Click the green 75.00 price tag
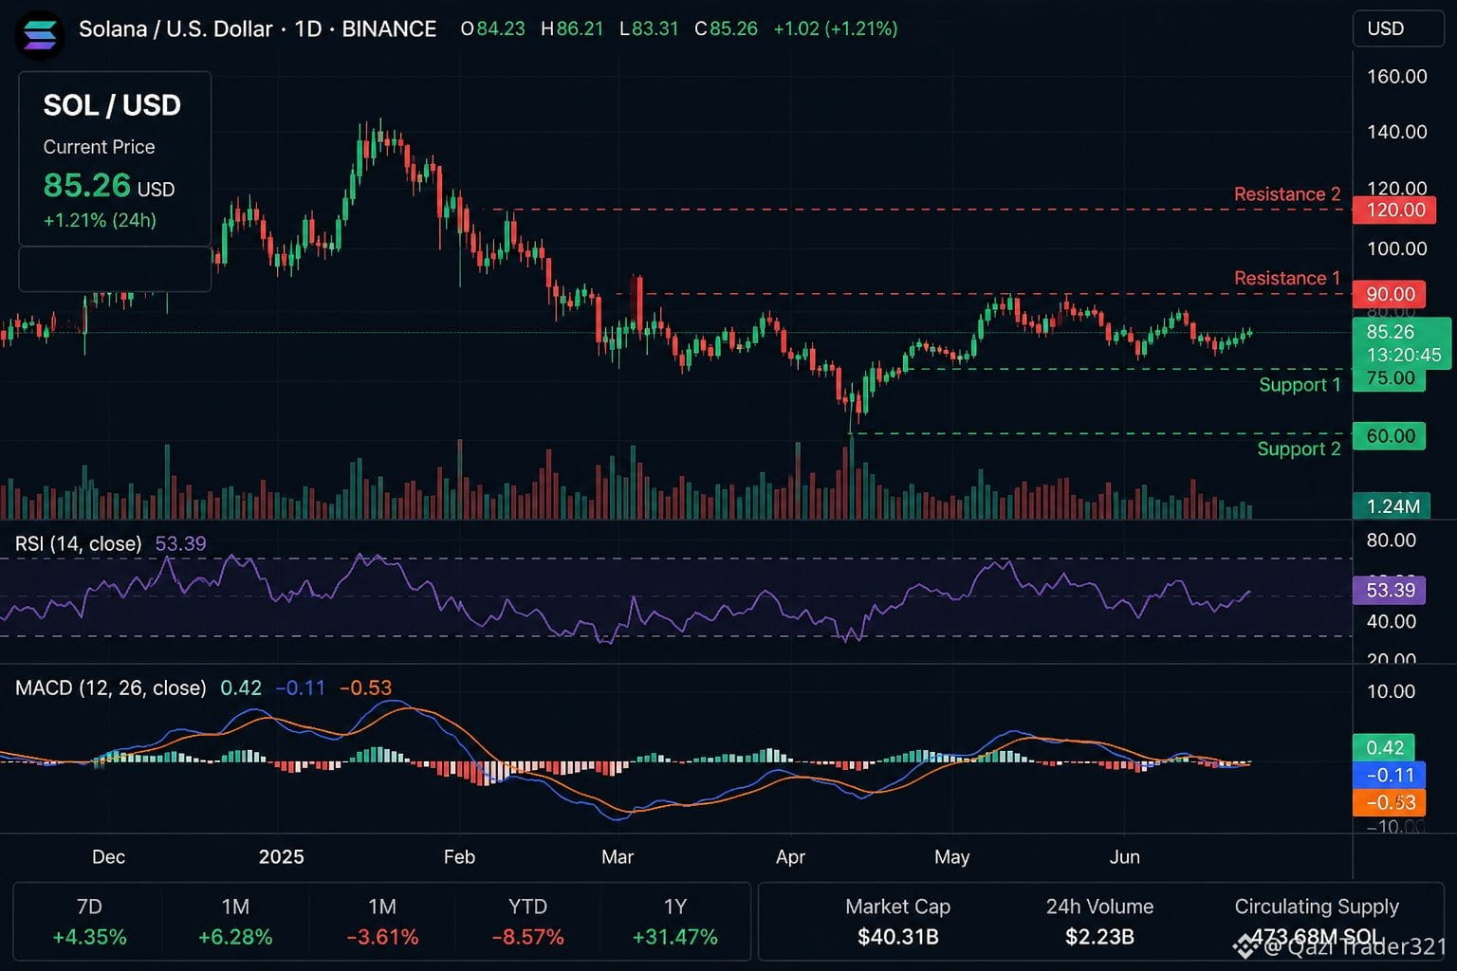 (x=1390, y=378)
